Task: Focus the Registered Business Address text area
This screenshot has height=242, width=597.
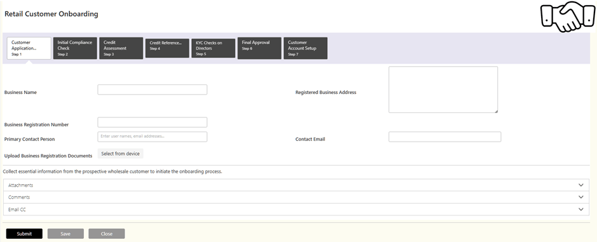Action: pos(443,90)
